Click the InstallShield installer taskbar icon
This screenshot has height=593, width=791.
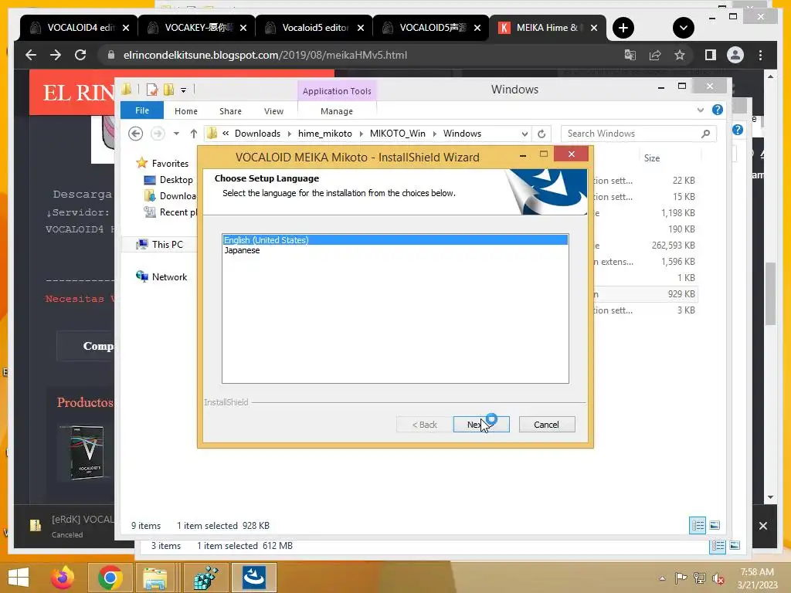254,578
